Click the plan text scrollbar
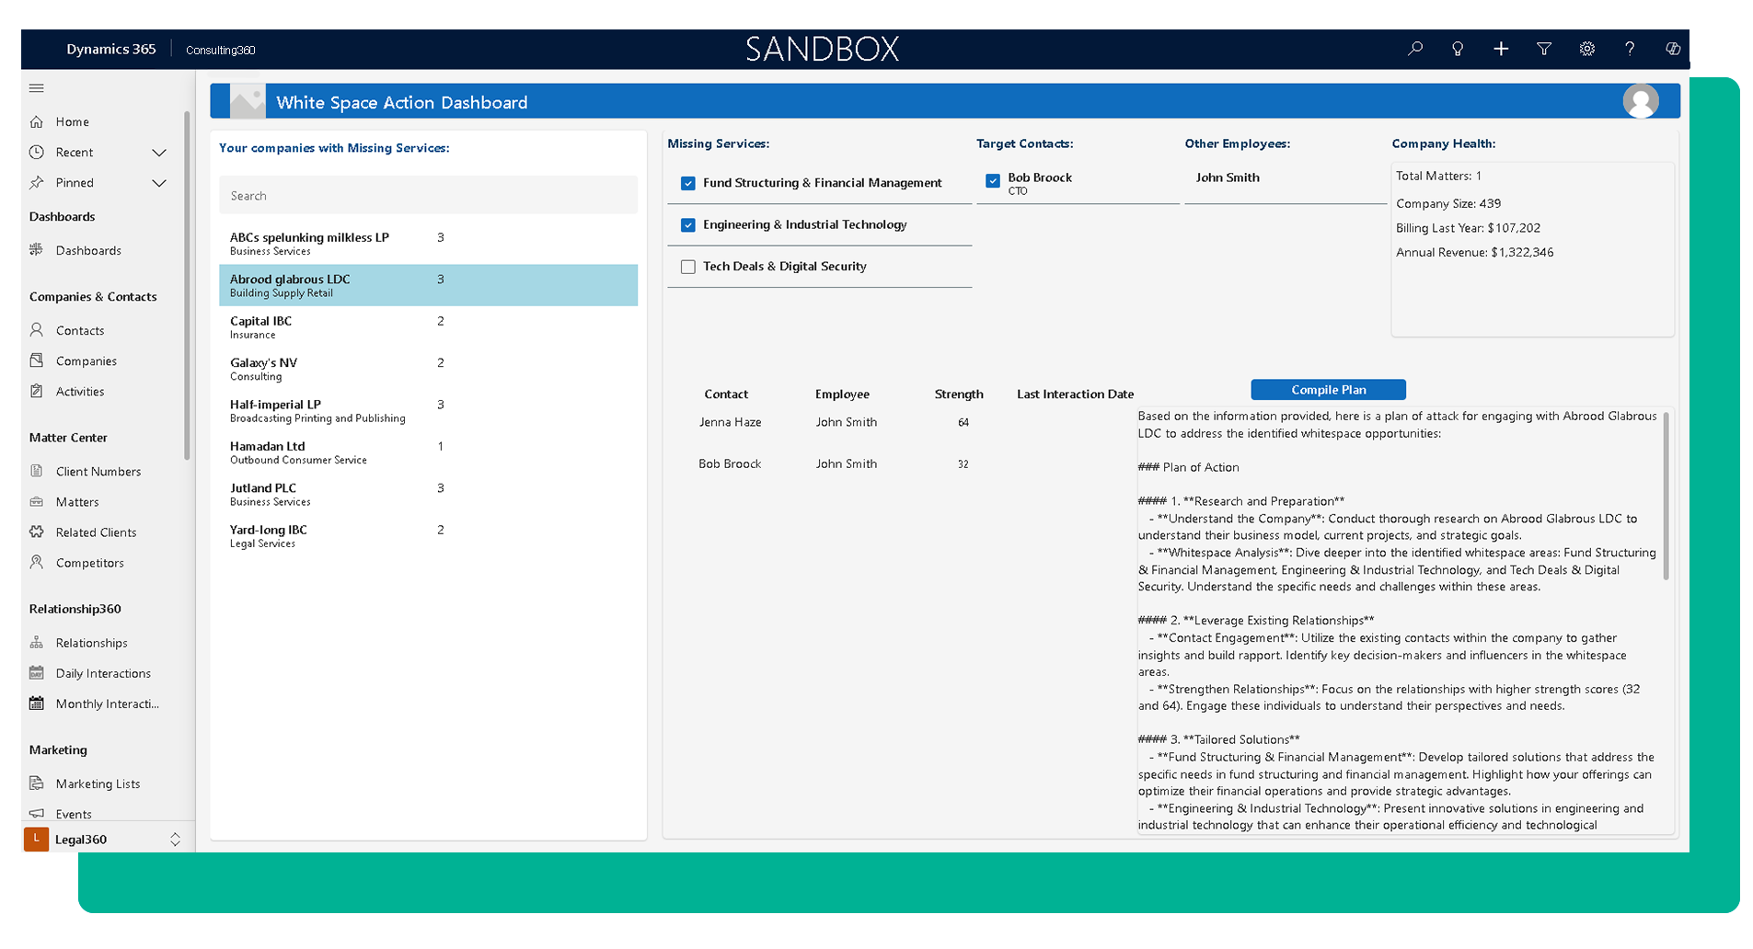Image resolution: width=1753 pixels, height=949 pixels. (x=1666, y=497)
